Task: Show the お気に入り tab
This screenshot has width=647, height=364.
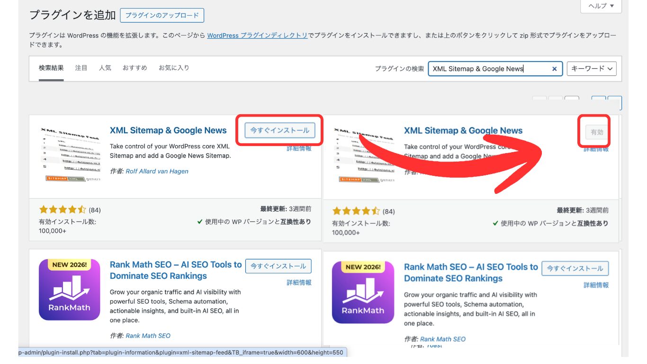Action: click(x=174, y=68)
